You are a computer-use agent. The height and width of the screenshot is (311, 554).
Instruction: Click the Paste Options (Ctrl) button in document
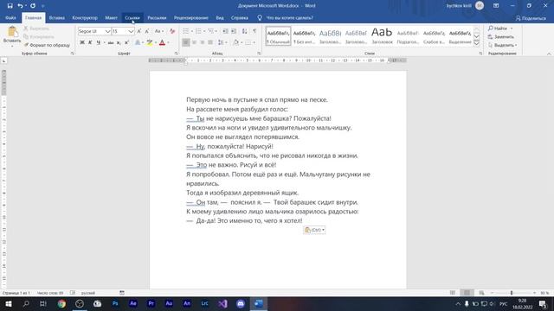point(314,230)
